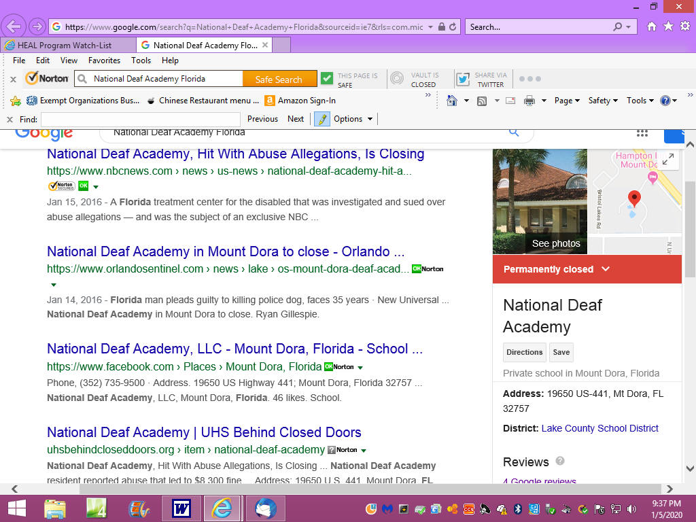The height and width of the screenshot is (522, 696).
Task: Open the Lake County School District link
Action: [599, 428]
